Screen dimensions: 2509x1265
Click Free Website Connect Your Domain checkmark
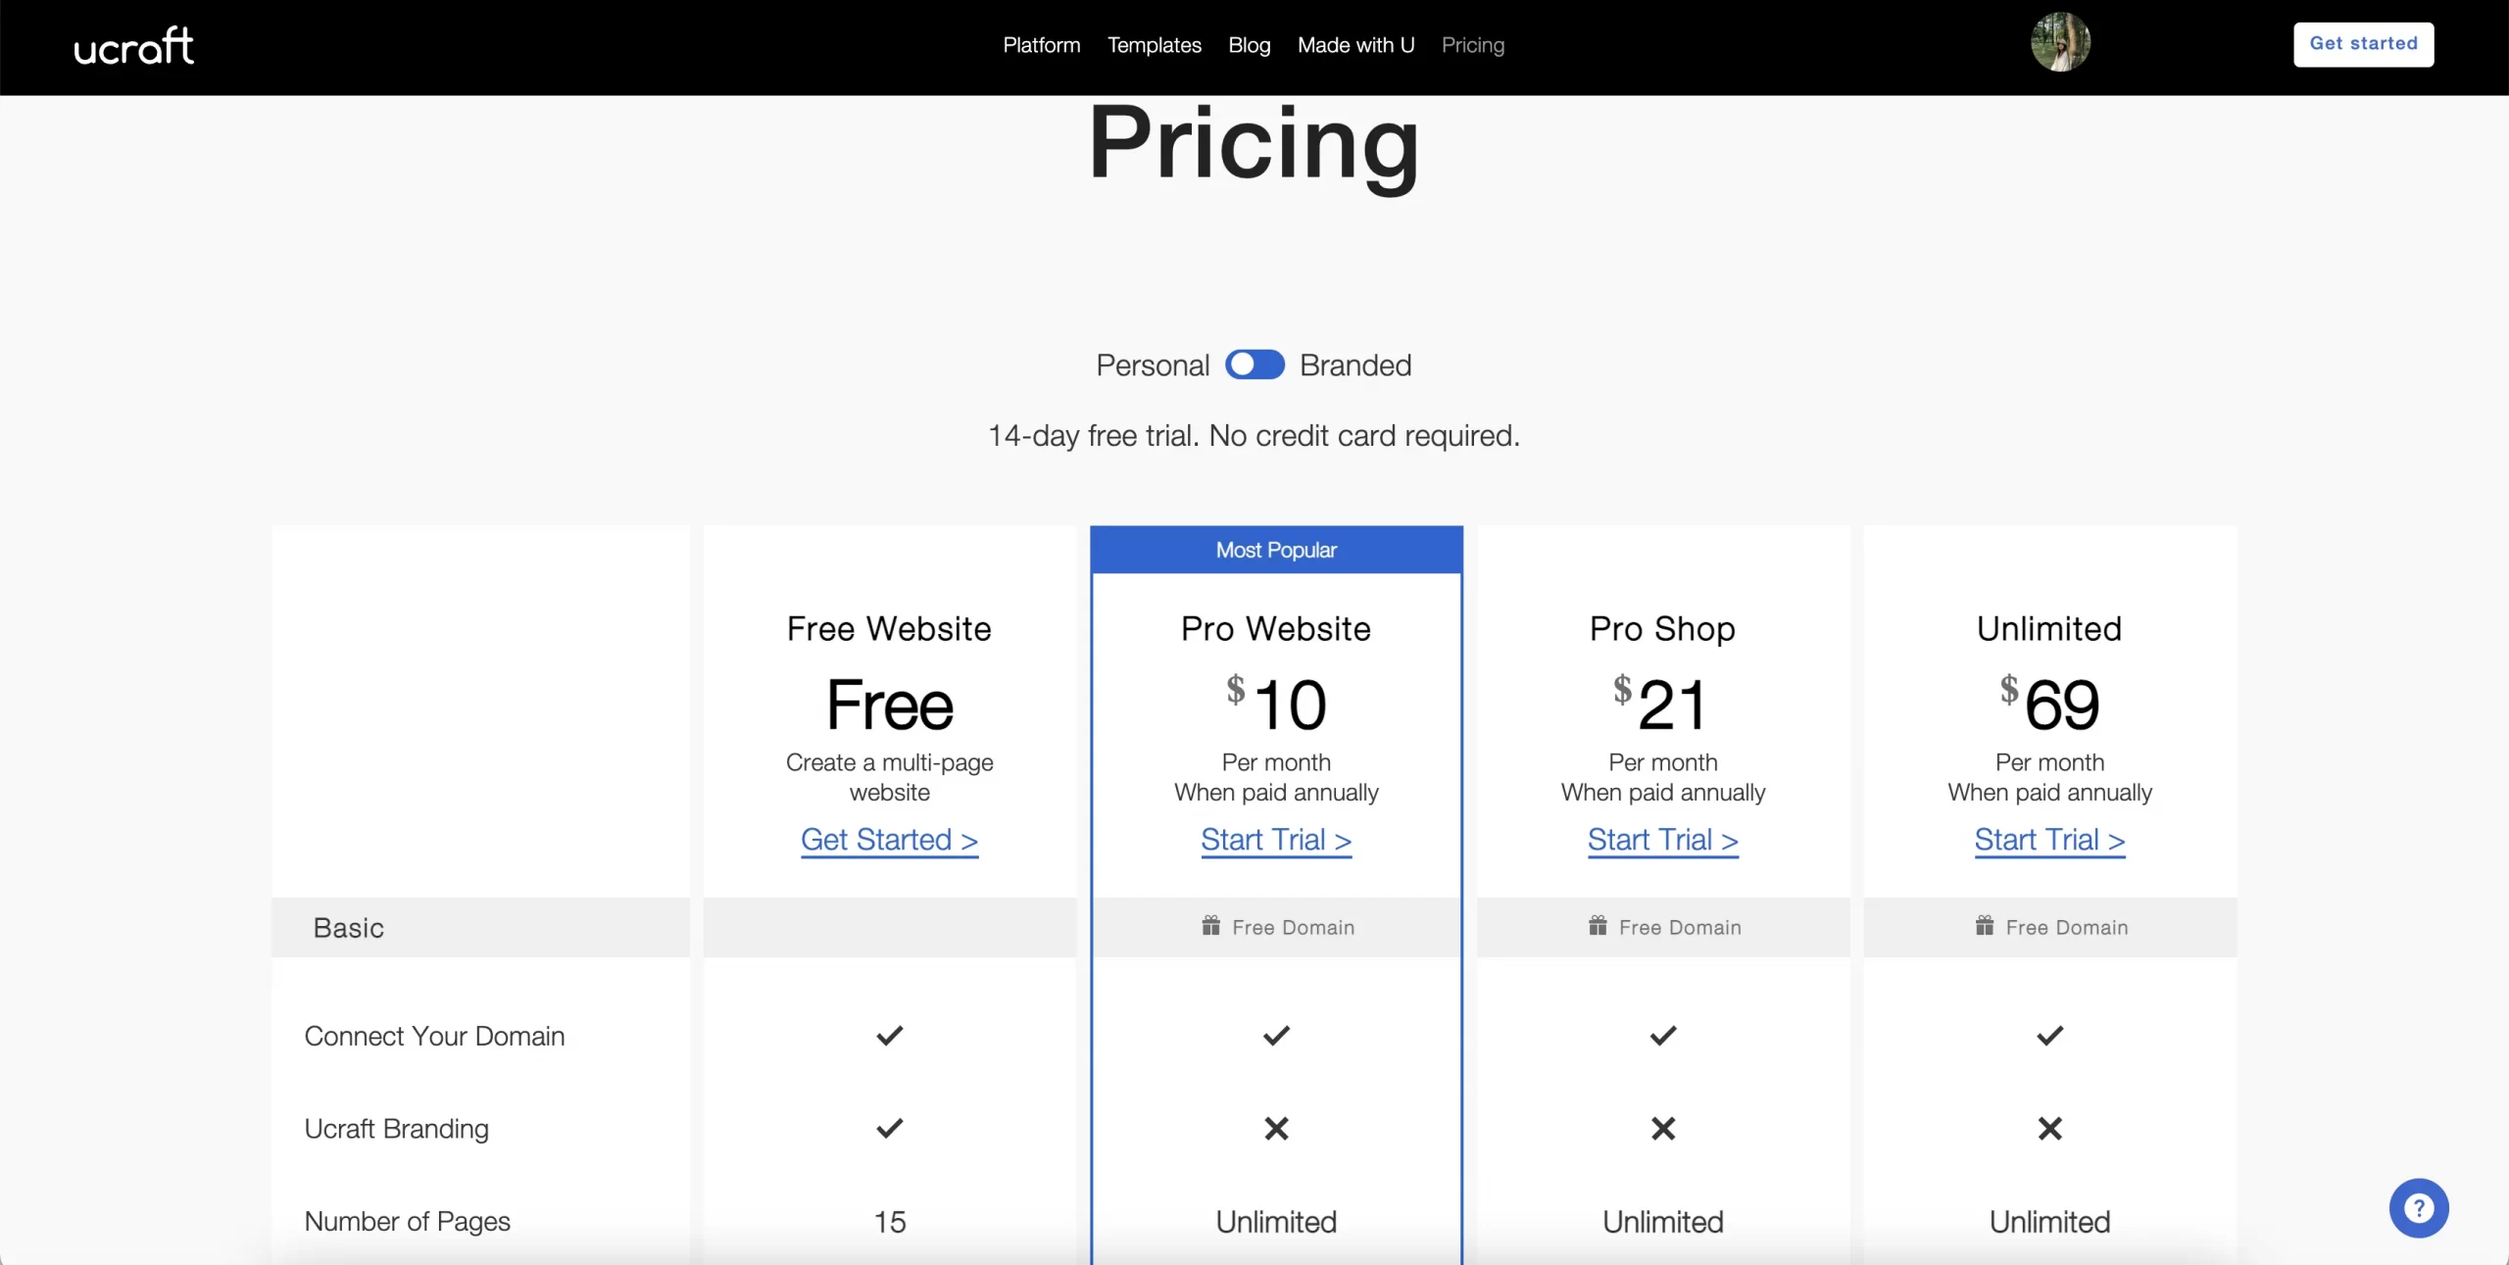pos(889,1036)
